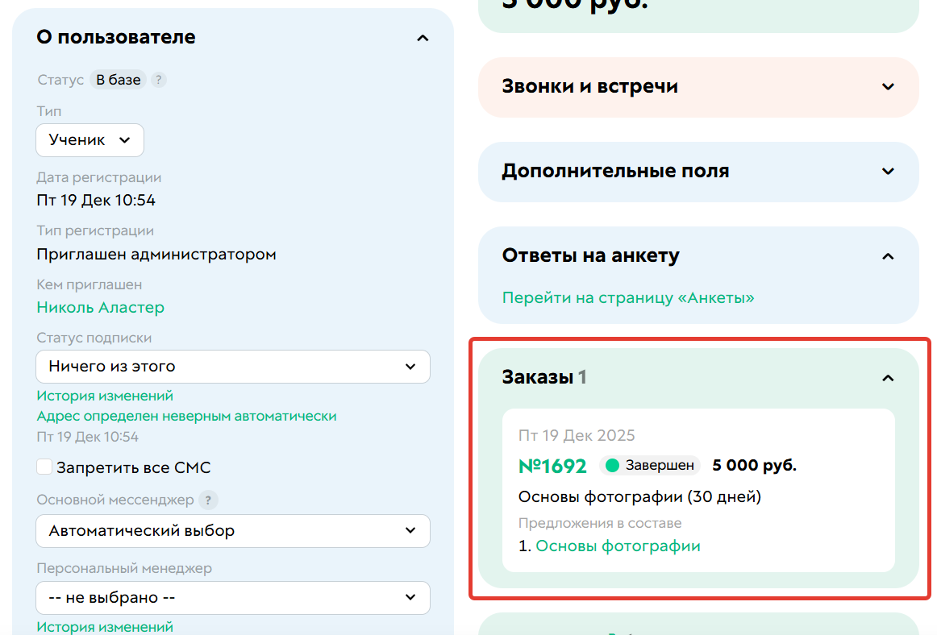Open the «Статус подписки» dropdown
The height and width of the screenshot is (635, 937).
[x=233, y=367]
